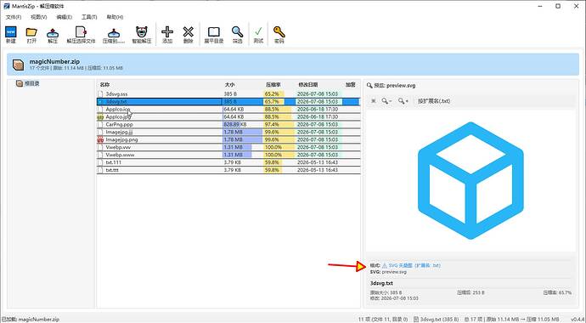The width and height of the screenshot is (586, 323).
Task: Click the Add (添加) plus icon
Action: [167, 32]
